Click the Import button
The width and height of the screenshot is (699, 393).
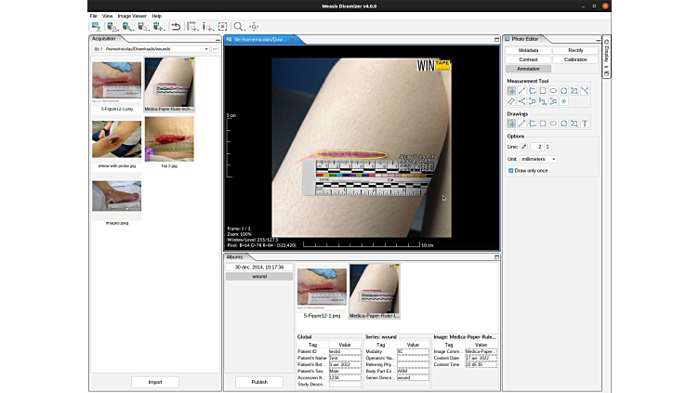[155, 382]
